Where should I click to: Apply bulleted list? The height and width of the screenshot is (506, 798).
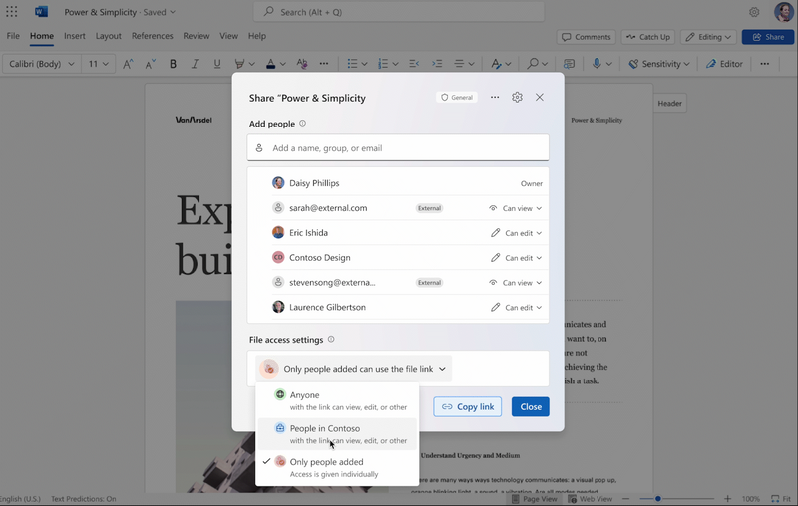[x=352, y=64]
